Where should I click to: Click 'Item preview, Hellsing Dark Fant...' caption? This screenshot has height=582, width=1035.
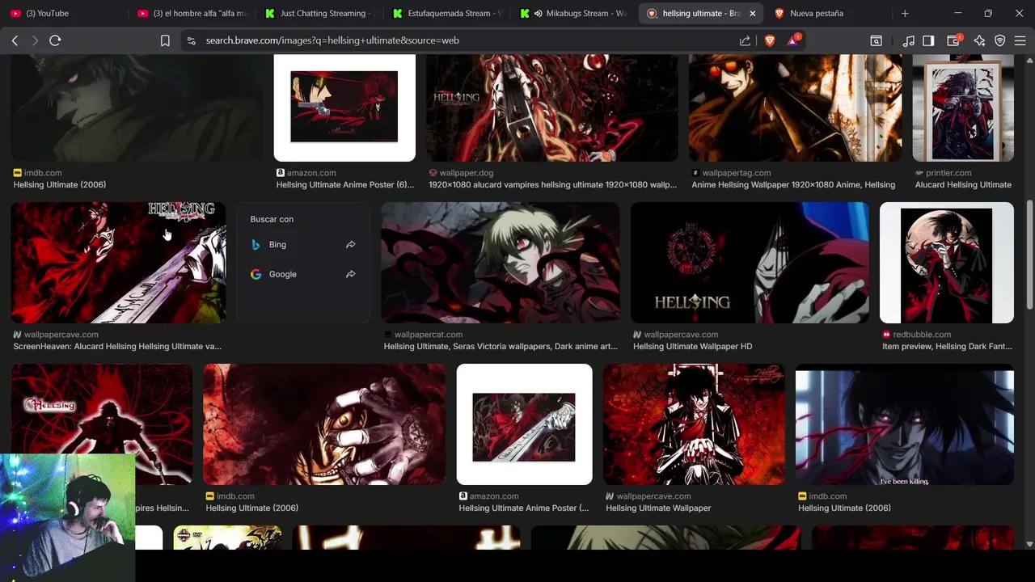click(x=947, y=346)
